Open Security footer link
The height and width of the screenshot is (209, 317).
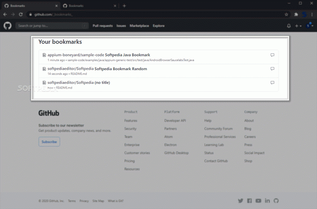click(x=130, y=129)
